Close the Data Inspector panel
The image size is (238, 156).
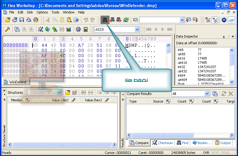click(233, 37)
